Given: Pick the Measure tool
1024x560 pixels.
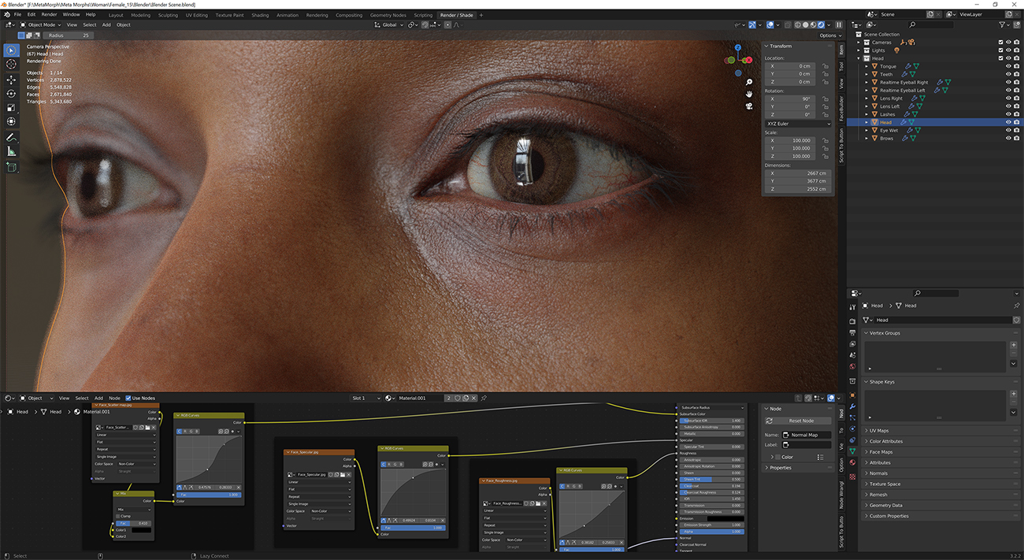Looking at the screenshot, I should point(11,150).
